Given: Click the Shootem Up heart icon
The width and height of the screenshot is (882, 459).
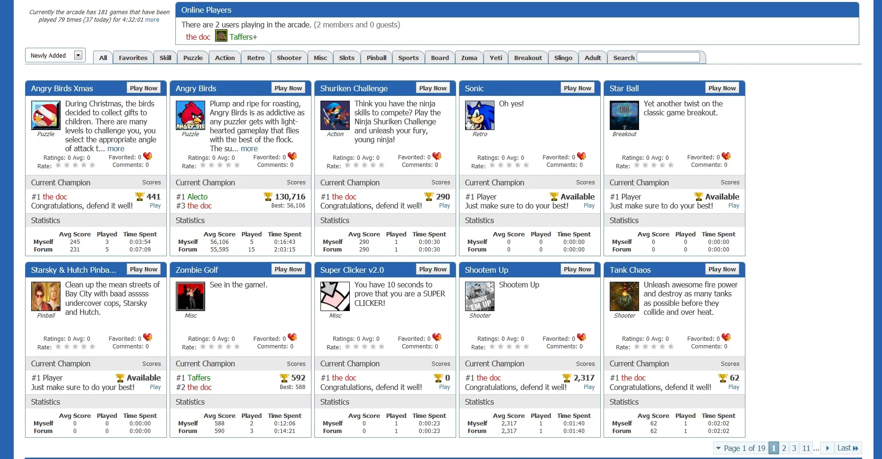Looking at the screenshot, I should [582, 337].
